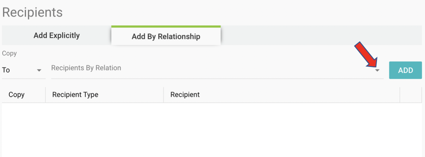Image resolution: width=425 pixels, height=157 pixels.
Task: Click the Recipient column header
Action: tap(185, 94)
